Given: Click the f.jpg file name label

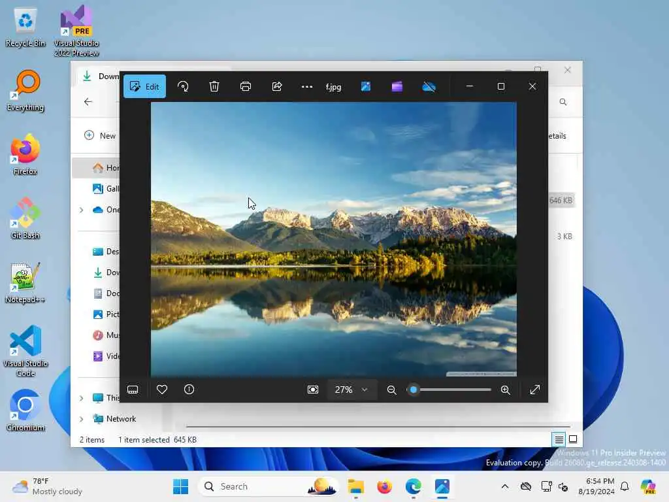Looking at the screenshot, I should click(334, 87).
